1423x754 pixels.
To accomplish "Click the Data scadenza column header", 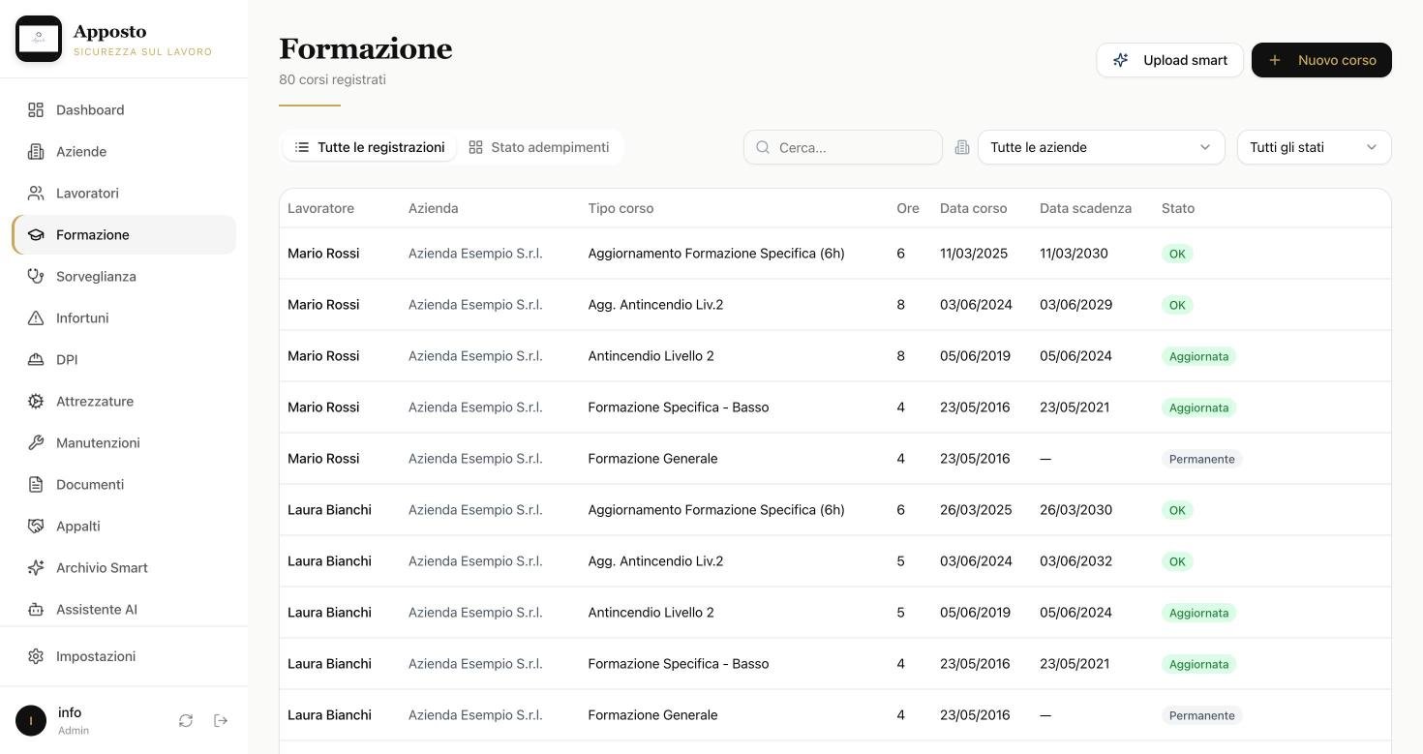I will (x=1085, y=208).
